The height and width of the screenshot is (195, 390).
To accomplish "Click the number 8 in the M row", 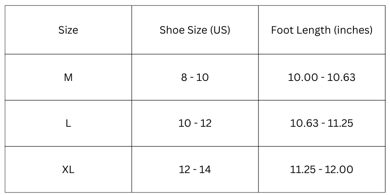I will pos(184,77).
